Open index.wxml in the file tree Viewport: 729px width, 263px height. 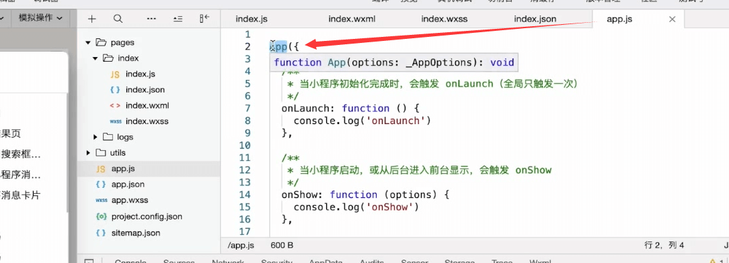click(x=147, y=106)
